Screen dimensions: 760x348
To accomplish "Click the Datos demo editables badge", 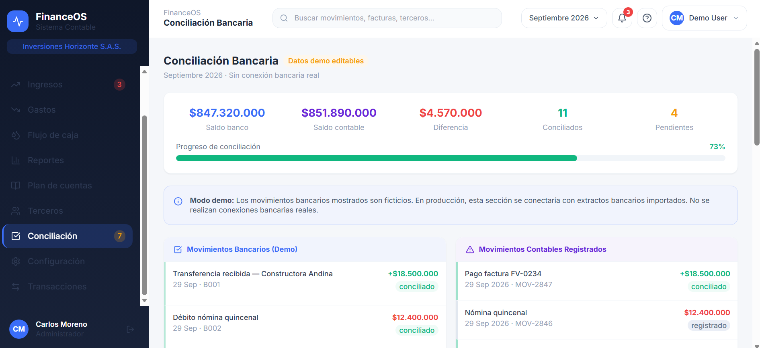I will [326, 61].
